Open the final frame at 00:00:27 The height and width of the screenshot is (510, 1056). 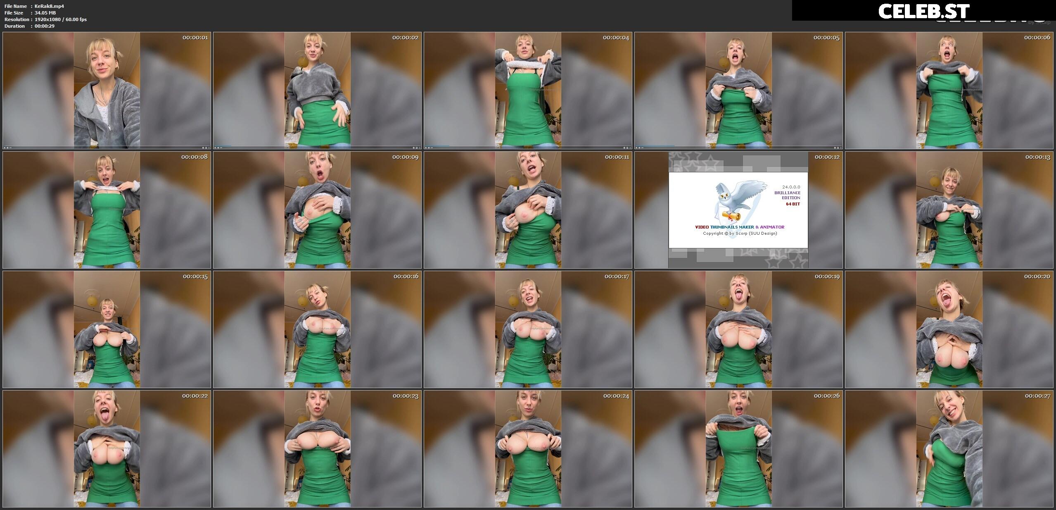[949, 449]
